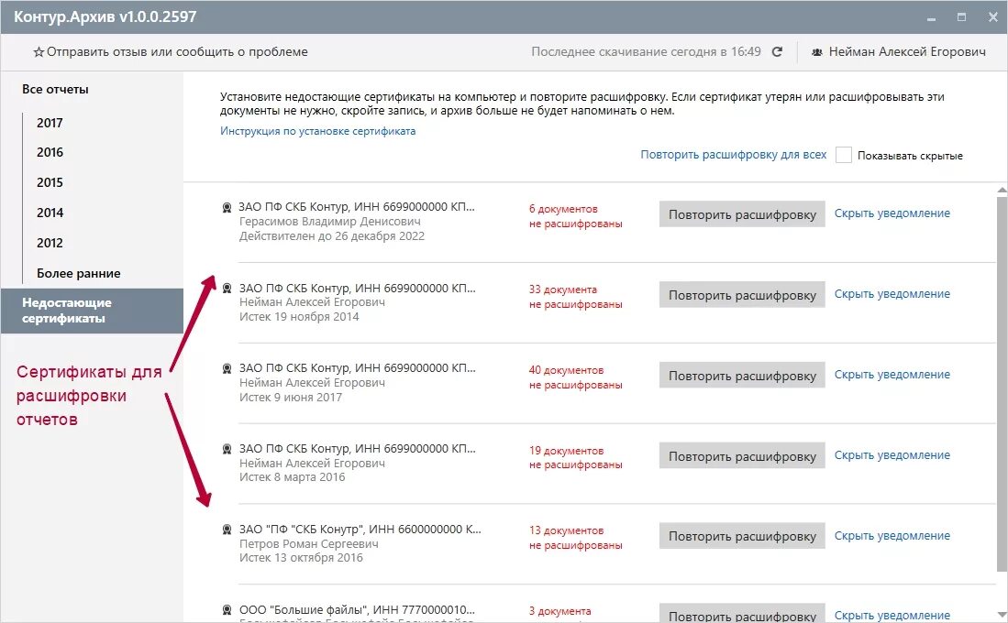Viewport: 1008px width, 623px height.
Task: Expand the Более ранние reports section
Action: pyautogui.click(x=78, y=272)
